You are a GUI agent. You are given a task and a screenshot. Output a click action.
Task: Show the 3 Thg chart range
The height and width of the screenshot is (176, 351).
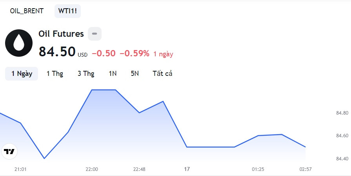tap(86, 74)
